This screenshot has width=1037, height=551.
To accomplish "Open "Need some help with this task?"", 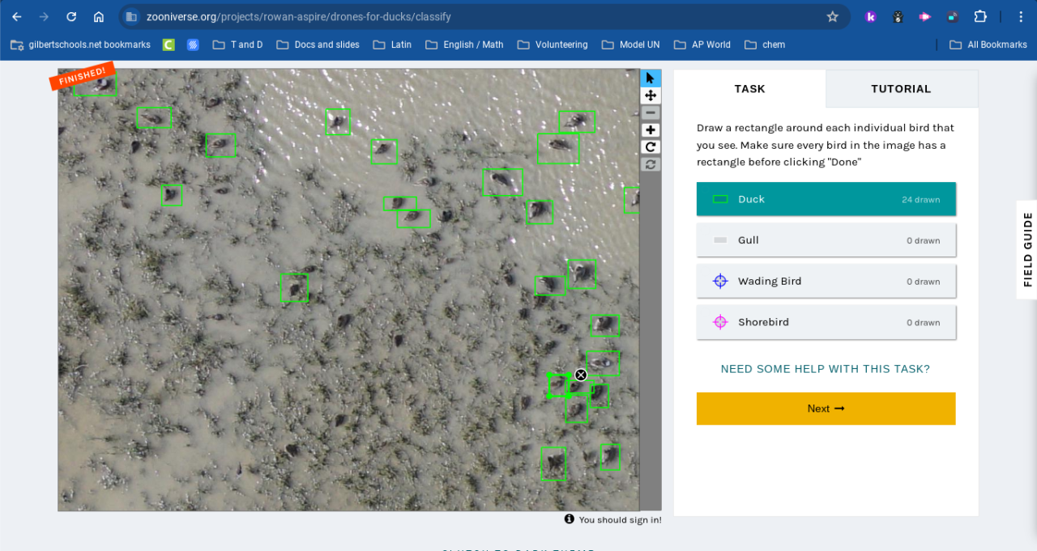I will [825, 369].
